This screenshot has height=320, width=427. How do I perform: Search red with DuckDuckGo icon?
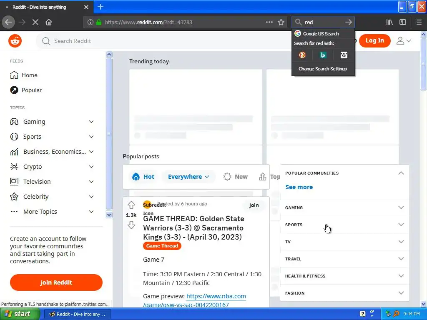302,55
